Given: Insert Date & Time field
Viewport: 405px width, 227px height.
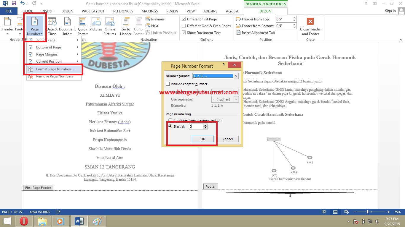Looking at the screenshot, I should click(52, 26).
